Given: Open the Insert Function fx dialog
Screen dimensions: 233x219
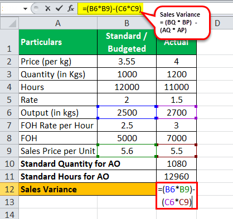Looking at the screenshot, I should [71, 8].
